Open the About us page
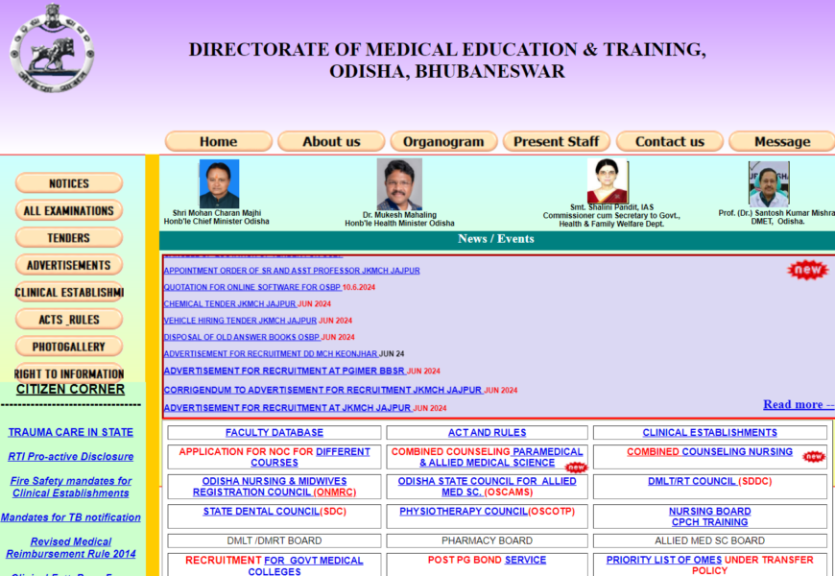Image resolution: width=835 pixels, height=576 pixels. click(331, 142)
